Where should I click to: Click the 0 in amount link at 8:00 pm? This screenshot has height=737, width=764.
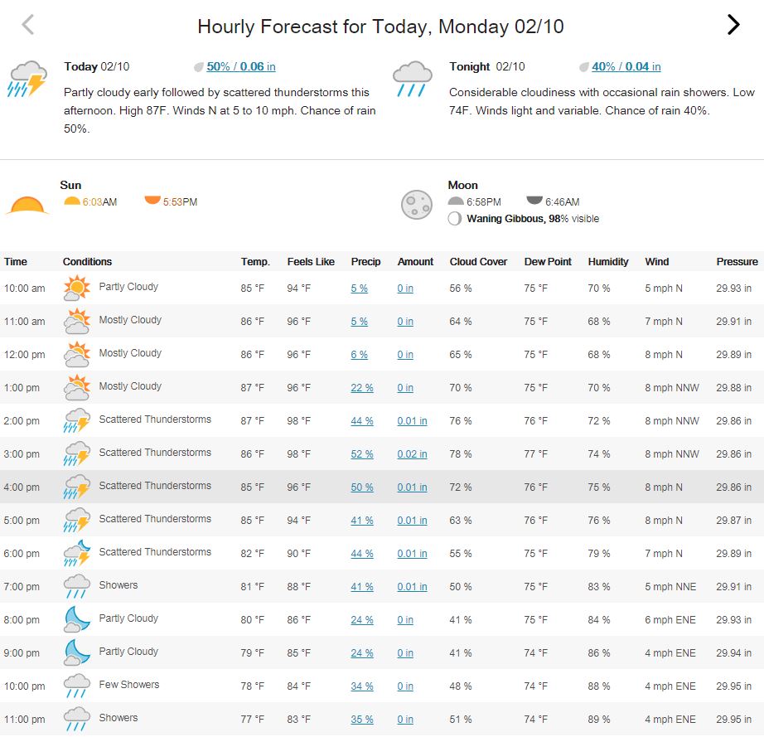(405, 619)
